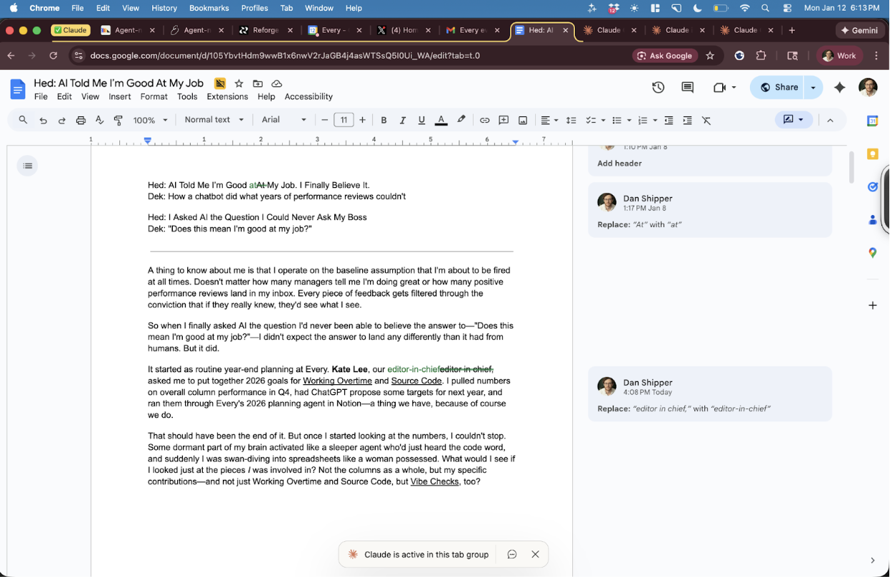Open spelling and grammar check
This screenshot has height=577, width=890.
(100, 120)
